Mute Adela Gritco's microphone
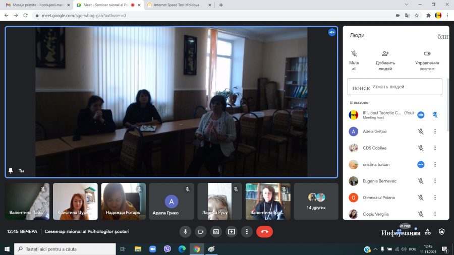 [x=421, y=132]
